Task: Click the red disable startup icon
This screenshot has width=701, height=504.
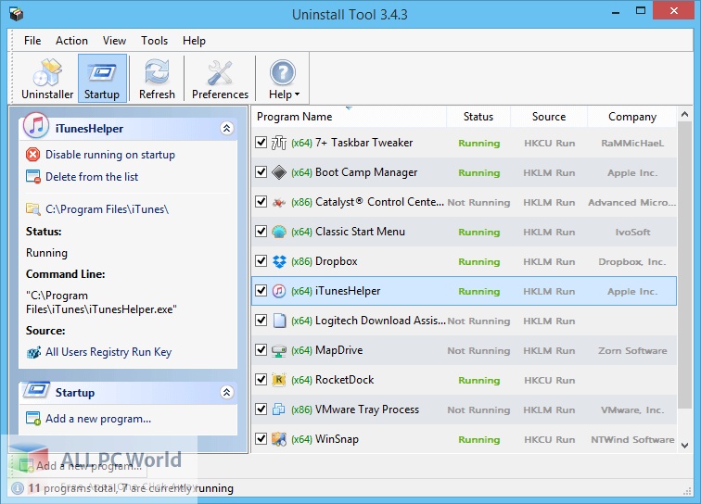Action: 32,155
